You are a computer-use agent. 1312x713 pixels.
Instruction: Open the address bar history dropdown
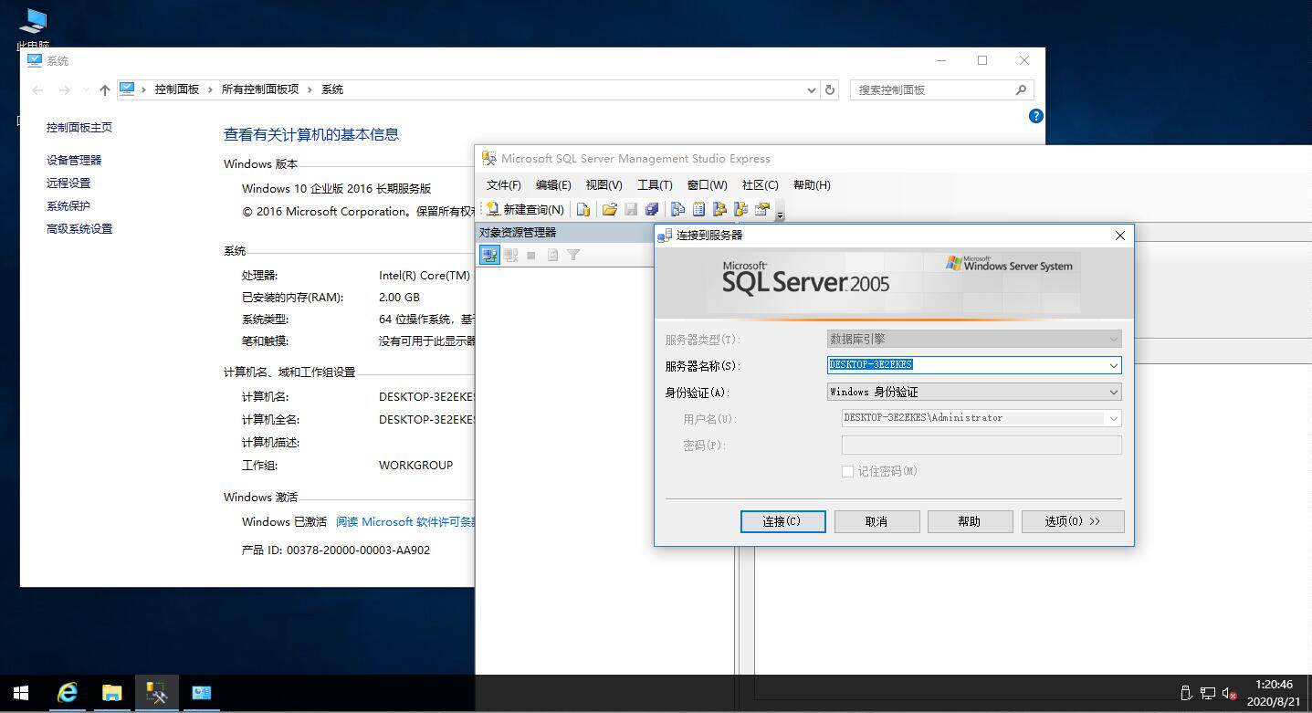(812, 89)
